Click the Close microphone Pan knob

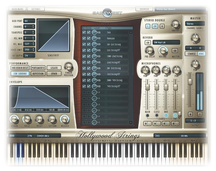click(156, 70)
